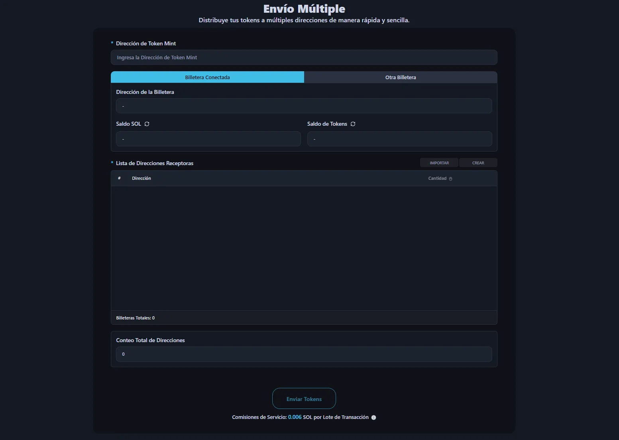The image size is (619, 440).
Task: Click the 0.006 service fee amount
Action: tap(295, 417)
